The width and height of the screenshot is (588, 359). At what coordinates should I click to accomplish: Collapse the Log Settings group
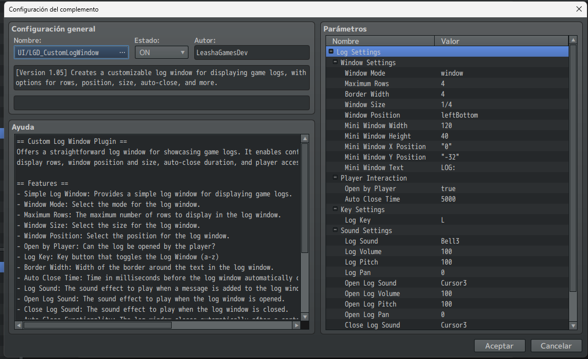[331, 52]
